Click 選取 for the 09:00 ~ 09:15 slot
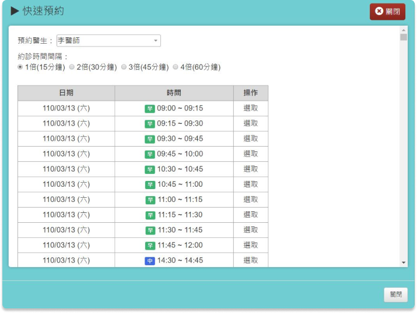Image resolution: width=417 pixels, height=313 pixels. click(251, 108)
